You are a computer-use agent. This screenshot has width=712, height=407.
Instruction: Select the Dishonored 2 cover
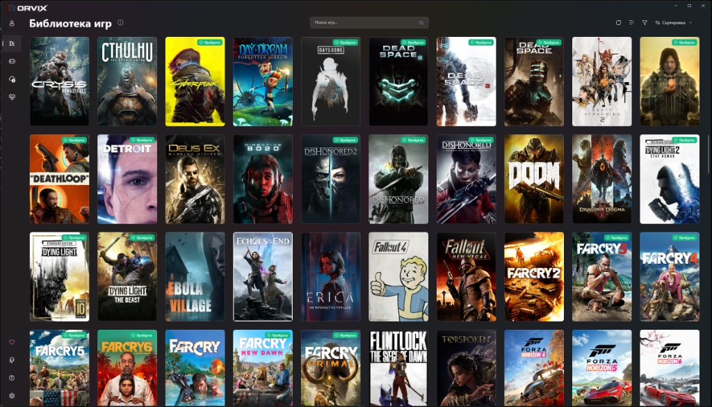click(330, 179)
